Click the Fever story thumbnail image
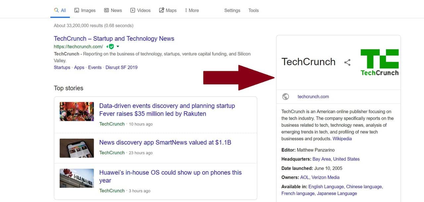The width and height of the screenshot is (424, 202). coord(77,112)
